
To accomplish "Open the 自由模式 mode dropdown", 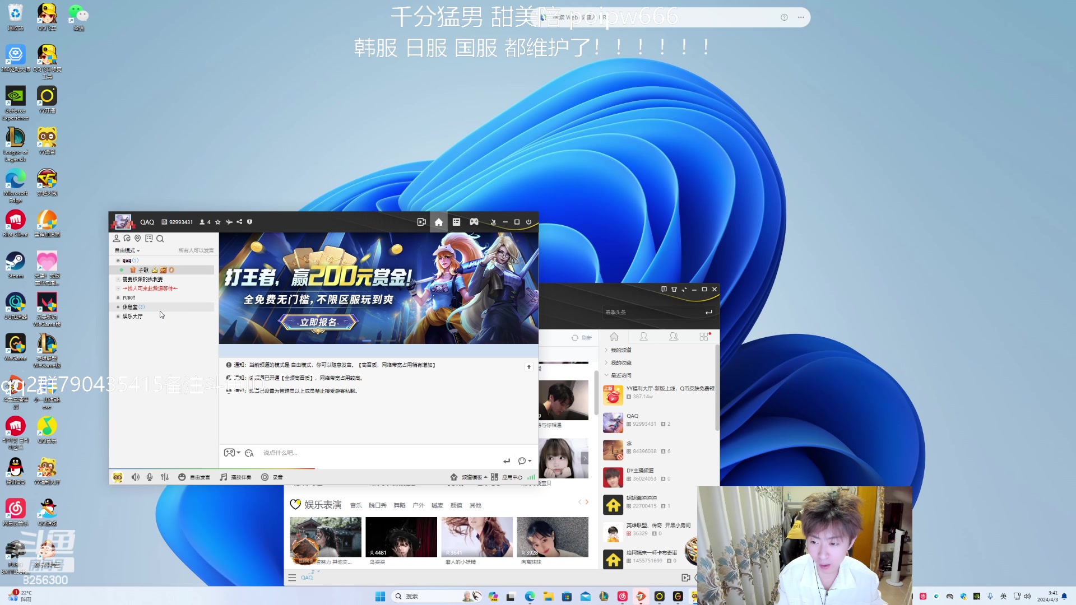I will [126, 250].
